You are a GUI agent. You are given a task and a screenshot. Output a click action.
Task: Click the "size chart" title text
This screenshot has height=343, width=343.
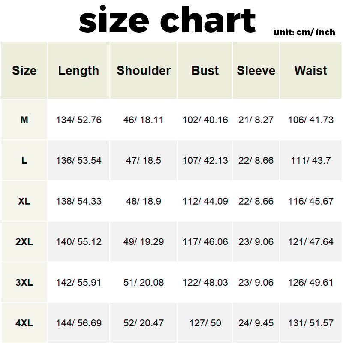click(x=167, y=20)
